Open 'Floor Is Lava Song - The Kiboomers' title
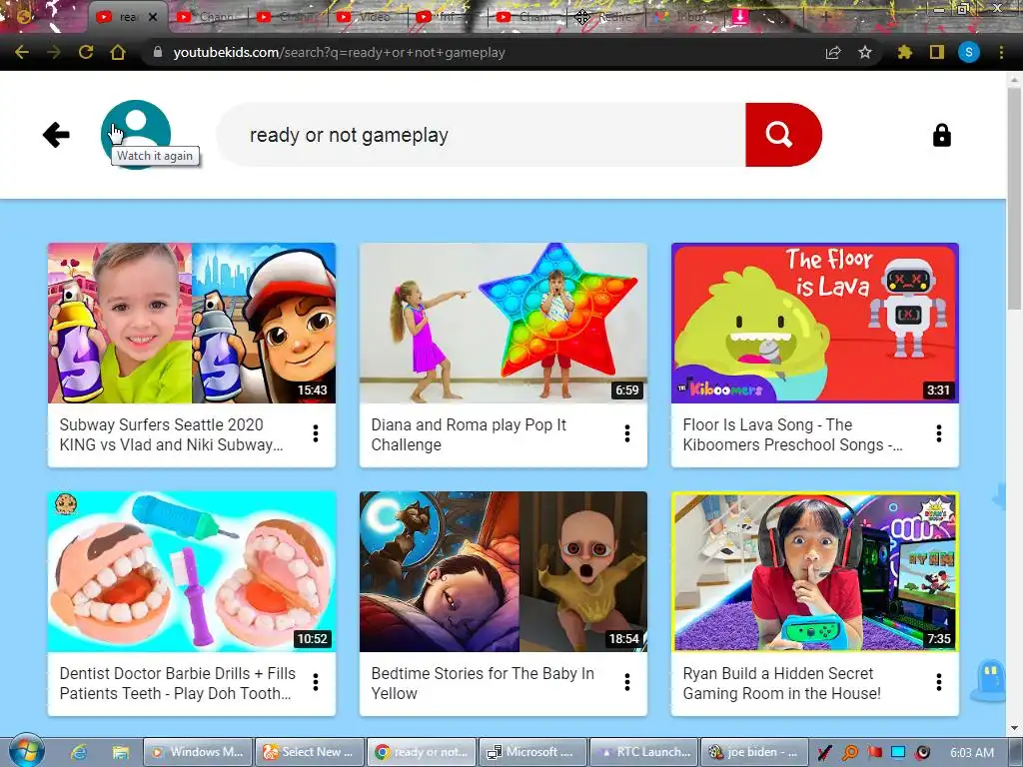Screen dimensions: 1023x767 (792, 434)
